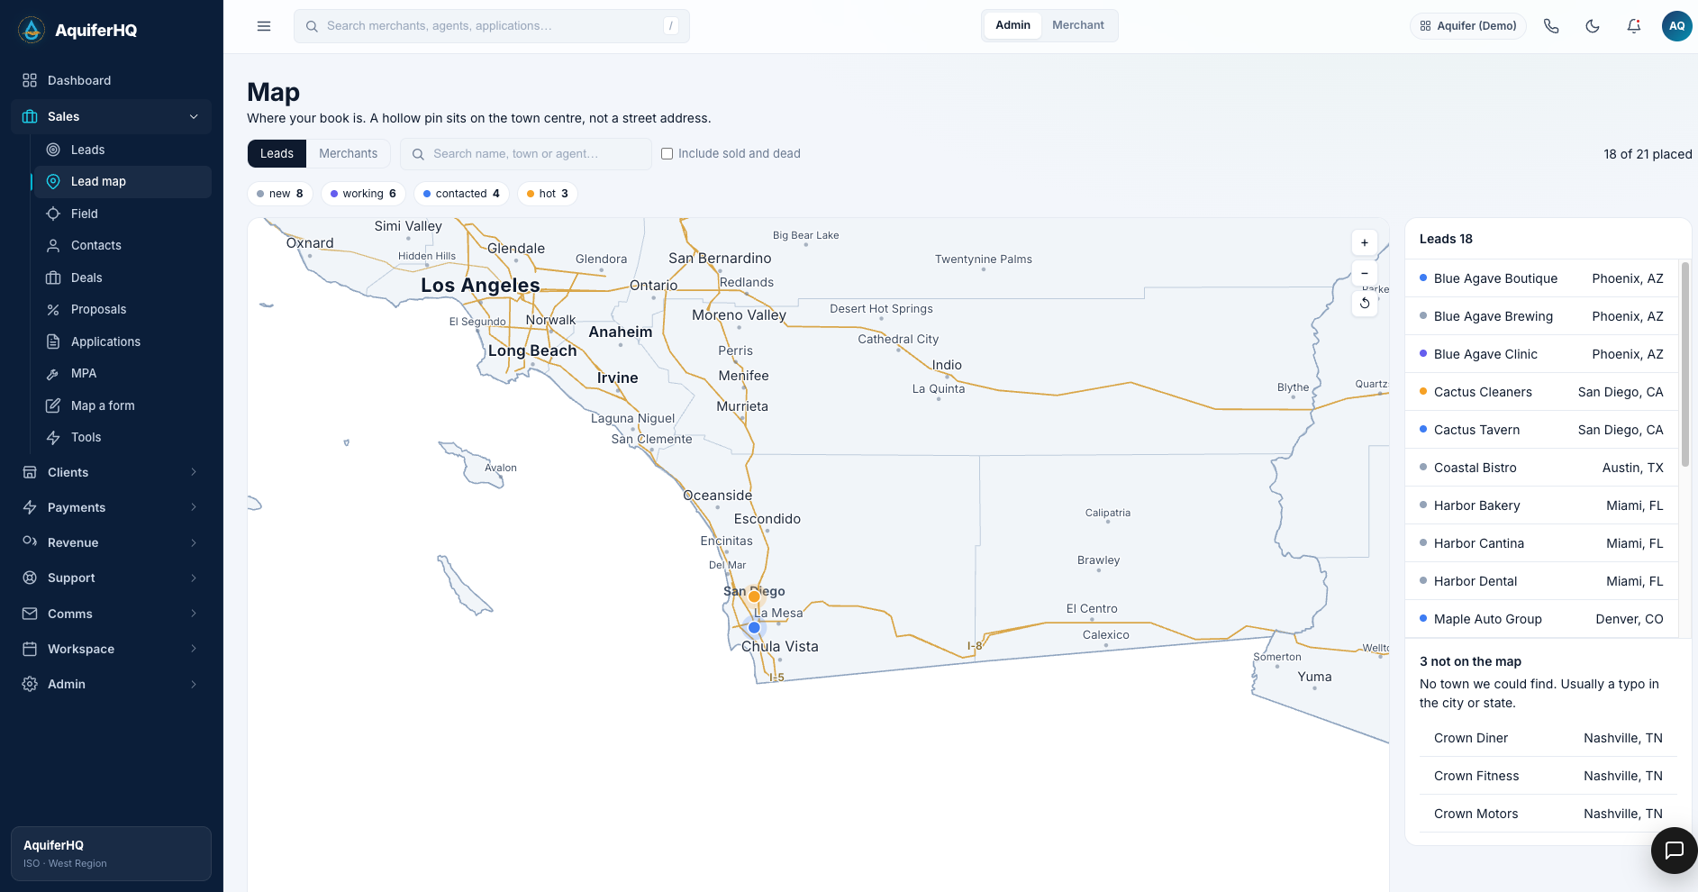Open Contacts in sidebar menu

click(122, 245)
